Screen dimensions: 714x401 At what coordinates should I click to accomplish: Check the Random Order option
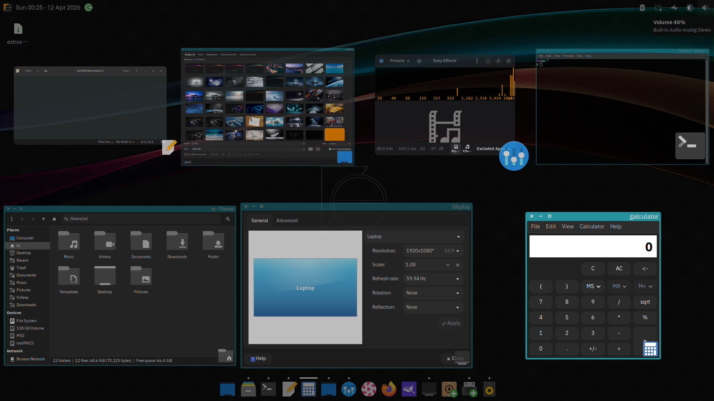[245, 154]
